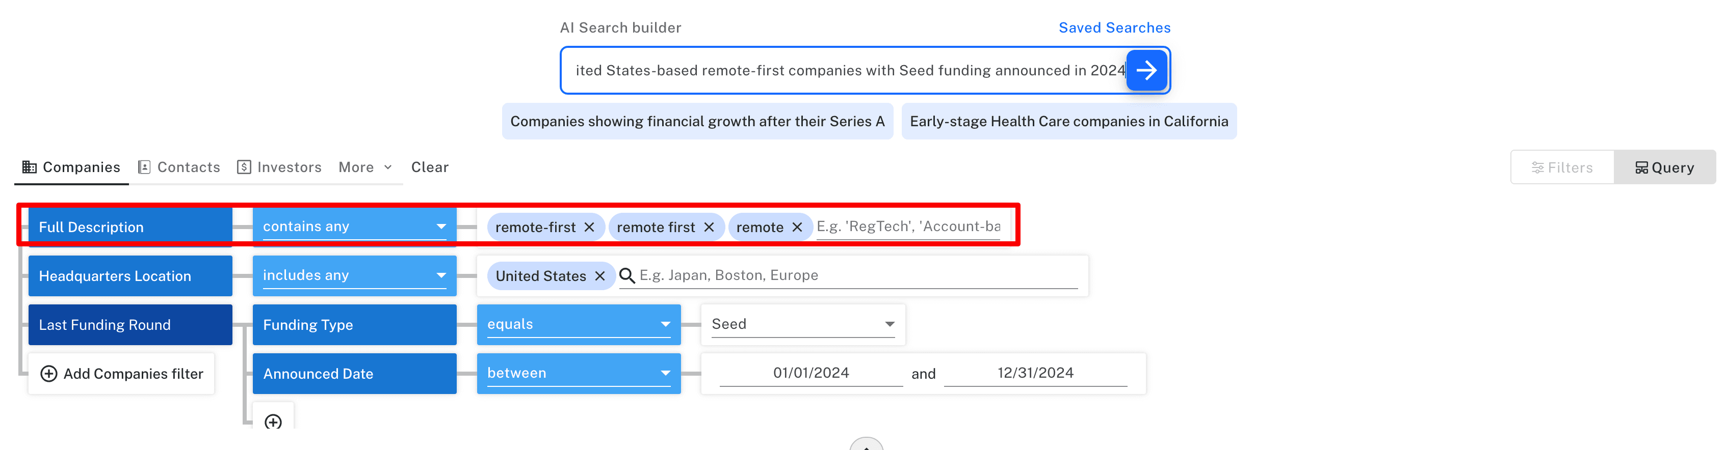The image size is (1725, 450).
Task: Click the Contacts card icon
Action: (144, 166)
